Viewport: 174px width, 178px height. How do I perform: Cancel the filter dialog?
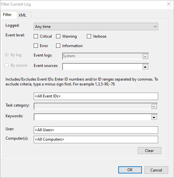tap(156, 170)
